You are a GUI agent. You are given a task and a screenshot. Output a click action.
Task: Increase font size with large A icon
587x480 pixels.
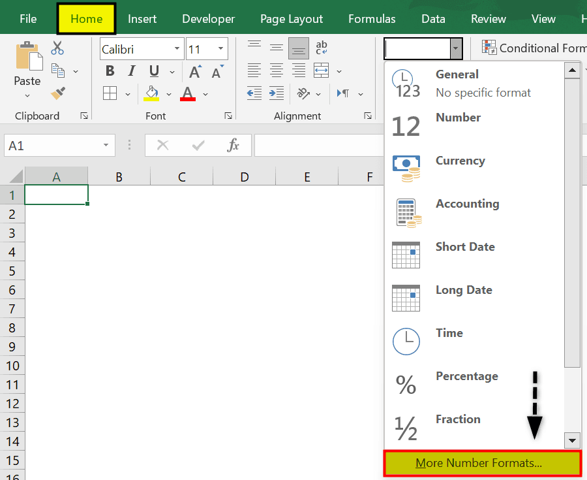click(x=196, y=71)
